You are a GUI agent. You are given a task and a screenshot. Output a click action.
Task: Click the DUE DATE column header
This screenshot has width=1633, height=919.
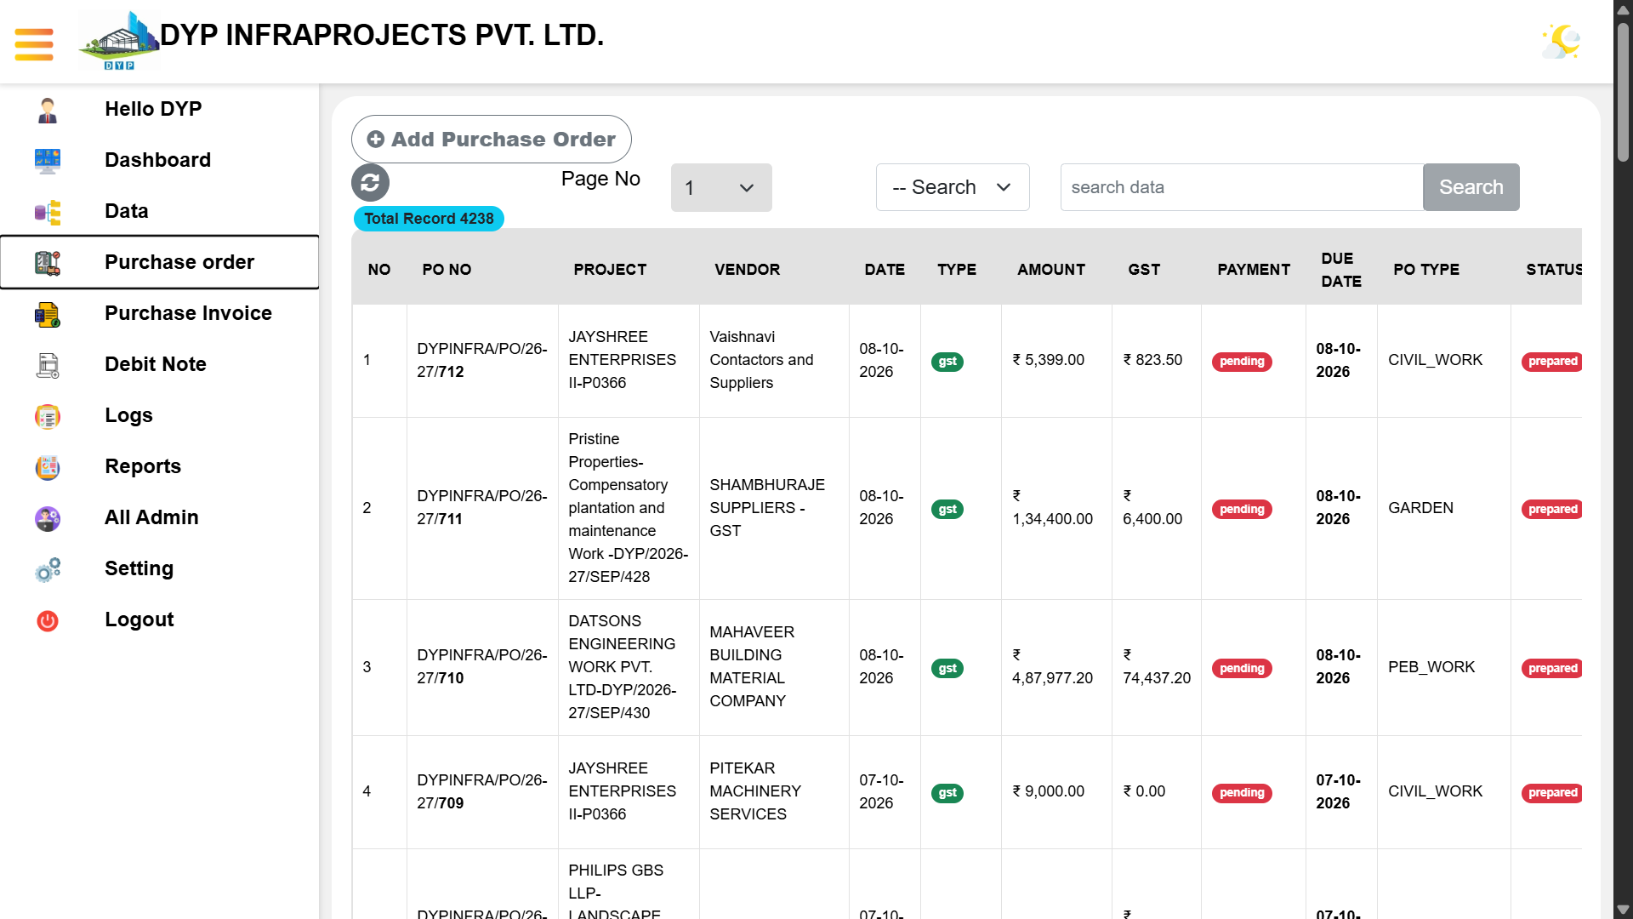[1341, 270]
